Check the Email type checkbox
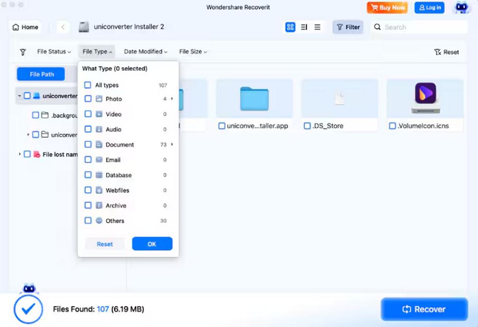Viewport: 478px width, 327px height. coord(88,160)
